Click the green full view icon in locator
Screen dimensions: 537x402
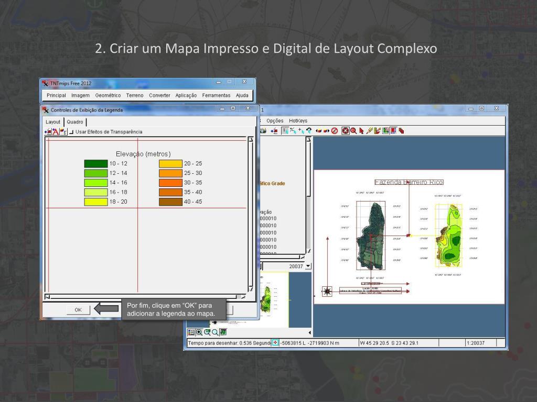pos(223,332)
